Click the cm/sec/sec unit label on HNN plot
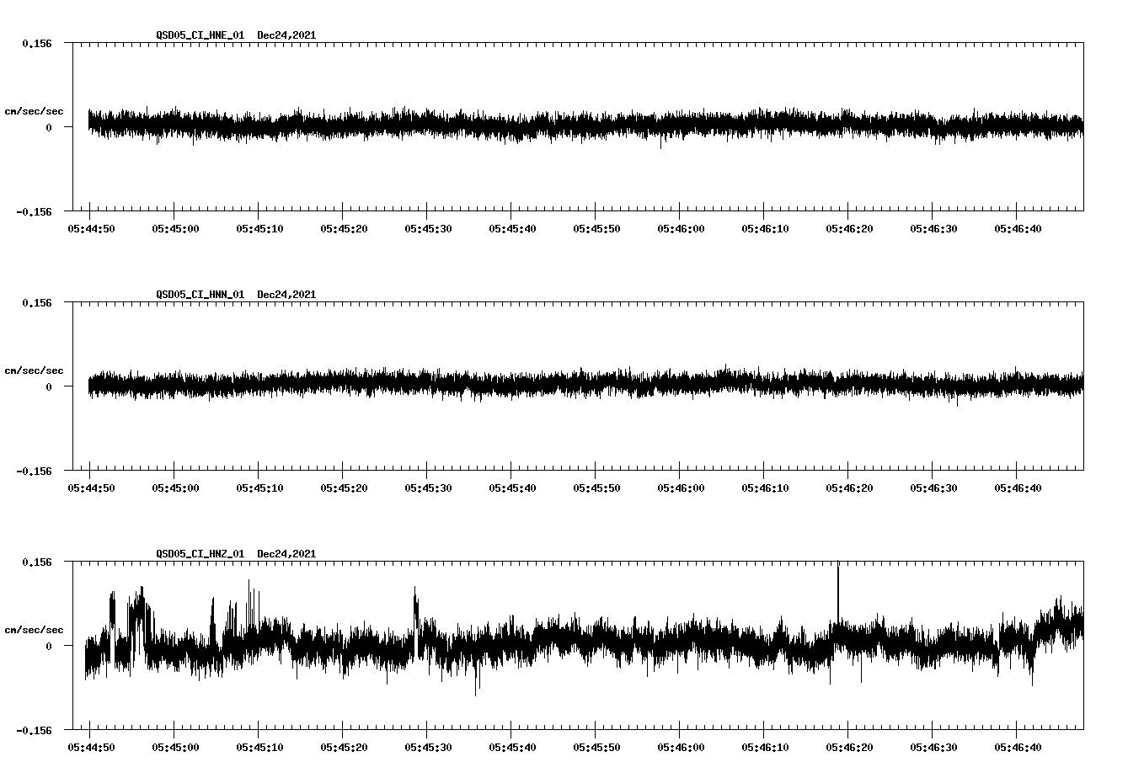The width and height of the screenshot is (1144, 778). tap(34, 370)
